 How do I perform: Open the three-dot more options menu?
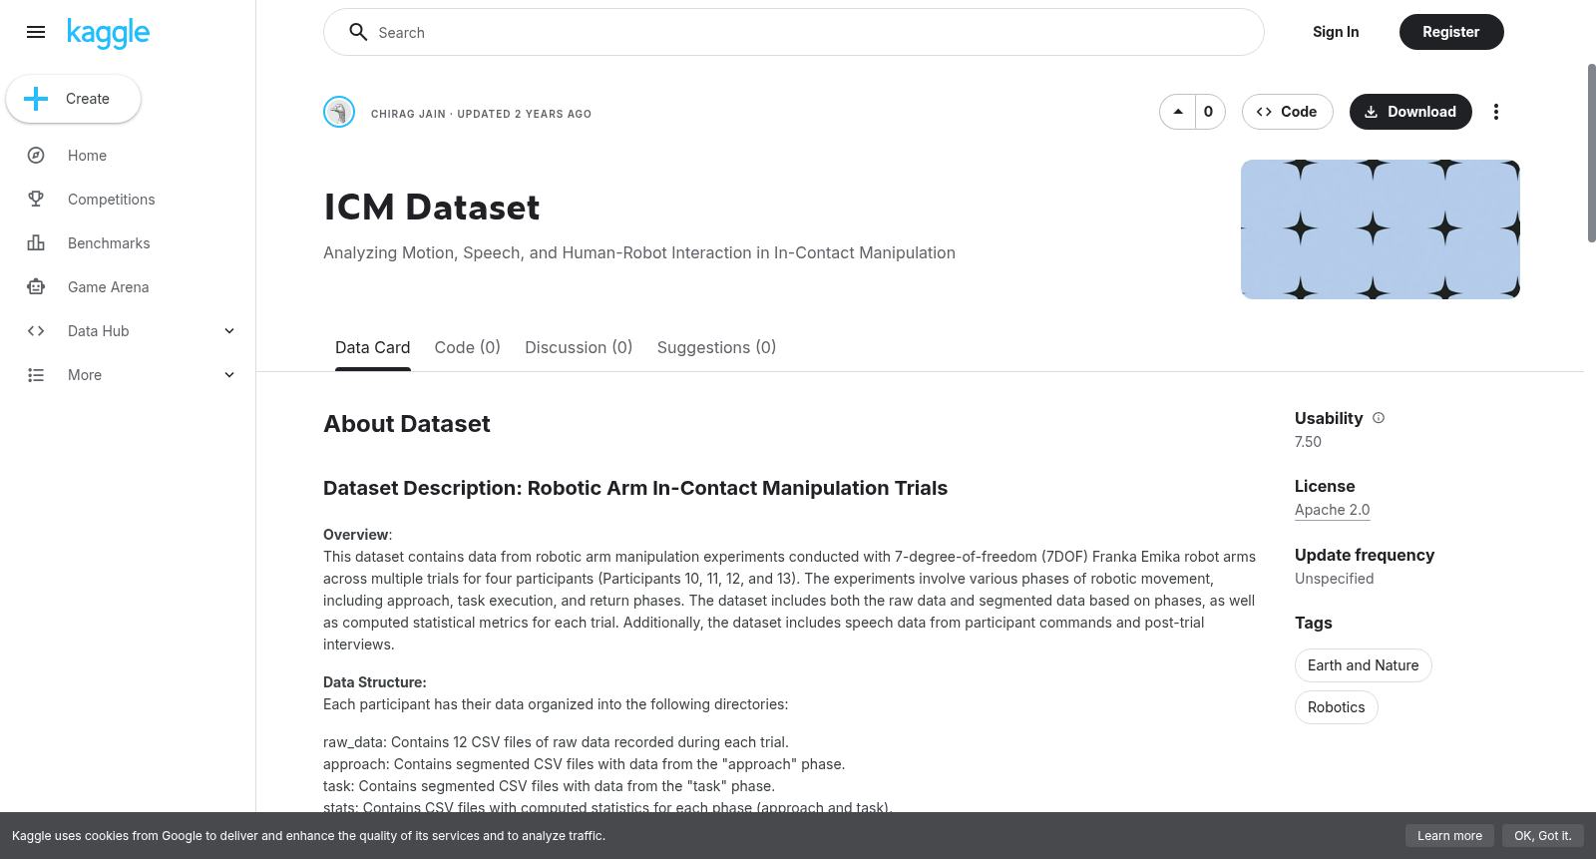click(x=1495, y=112)
